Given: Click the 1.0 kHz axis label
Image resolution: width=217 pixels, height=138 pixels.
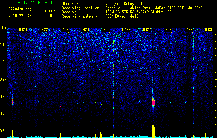Looking at the screenshot, I should 3,62.
